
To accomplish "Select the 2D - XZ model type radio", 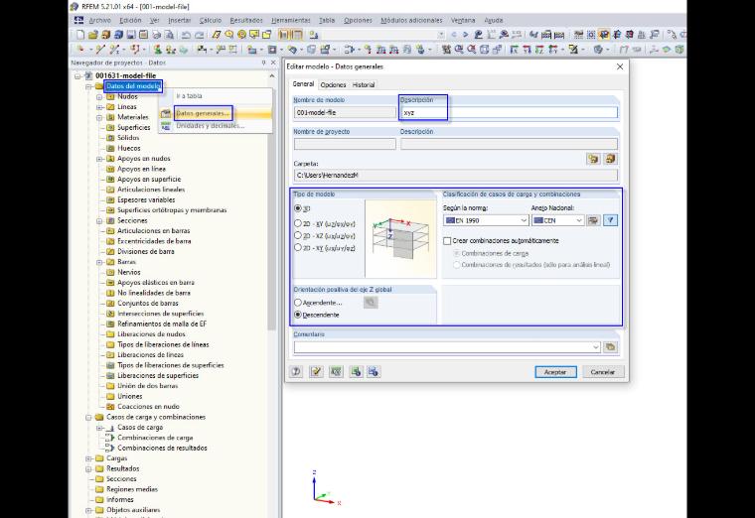I will coord(298,235).
